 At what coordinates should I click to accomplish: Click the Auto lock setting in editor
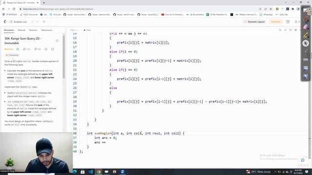[x=87, y=30]
